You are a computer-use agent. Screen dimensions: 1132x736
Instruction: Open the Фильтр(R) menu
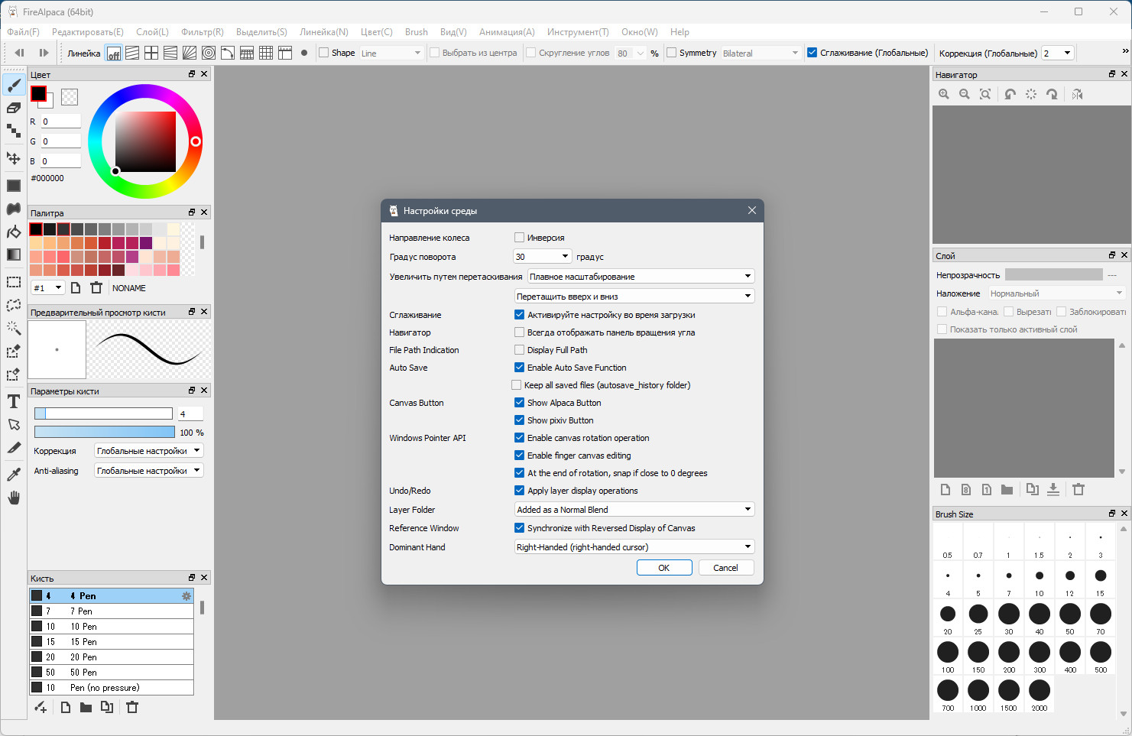[x=203, y=32]
